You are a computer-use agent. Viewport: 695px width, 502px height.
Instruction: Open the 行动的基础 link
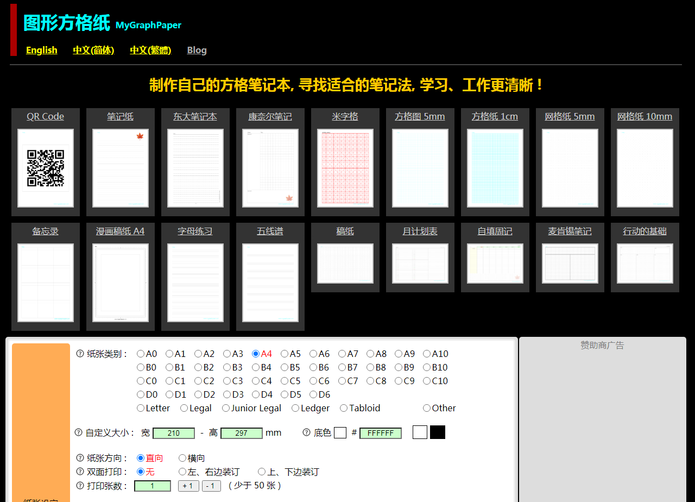[645, 231]
